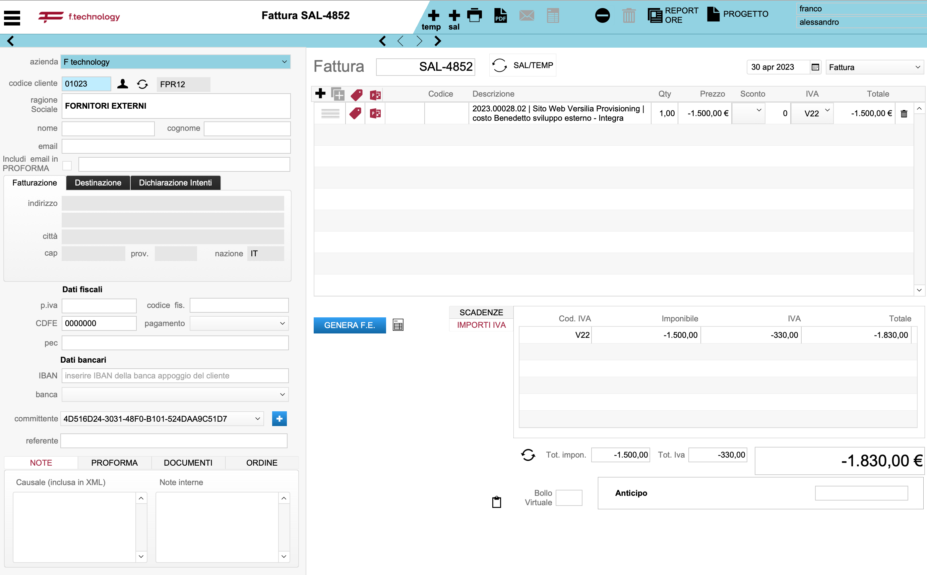Click the SAL/TEMP button
Image resolution: width=927 pixels, height=575 pixels.
point(523,65)
